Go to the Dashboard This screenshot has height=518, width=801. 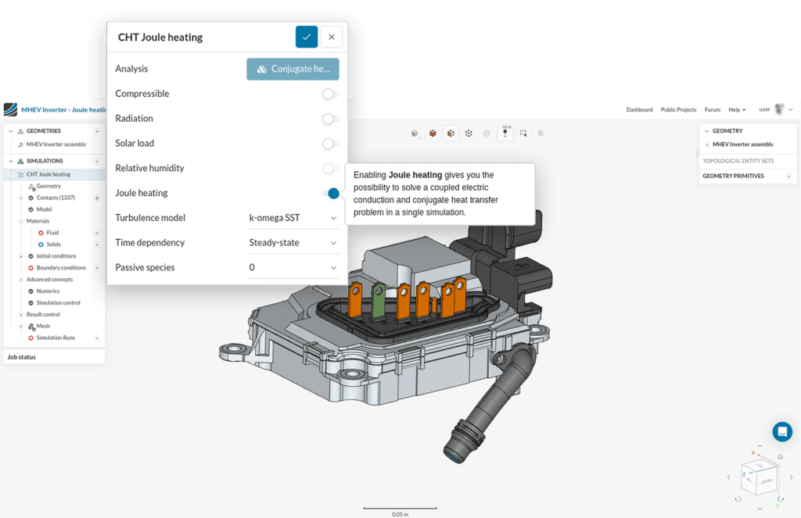coord(640,109)
